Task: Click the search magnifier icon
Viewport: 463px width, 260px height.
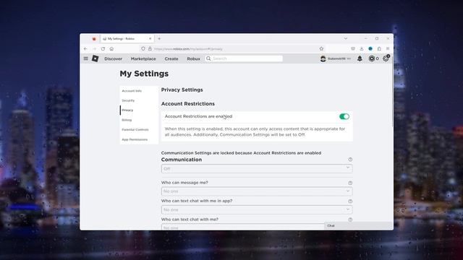Action: (208, 58)
